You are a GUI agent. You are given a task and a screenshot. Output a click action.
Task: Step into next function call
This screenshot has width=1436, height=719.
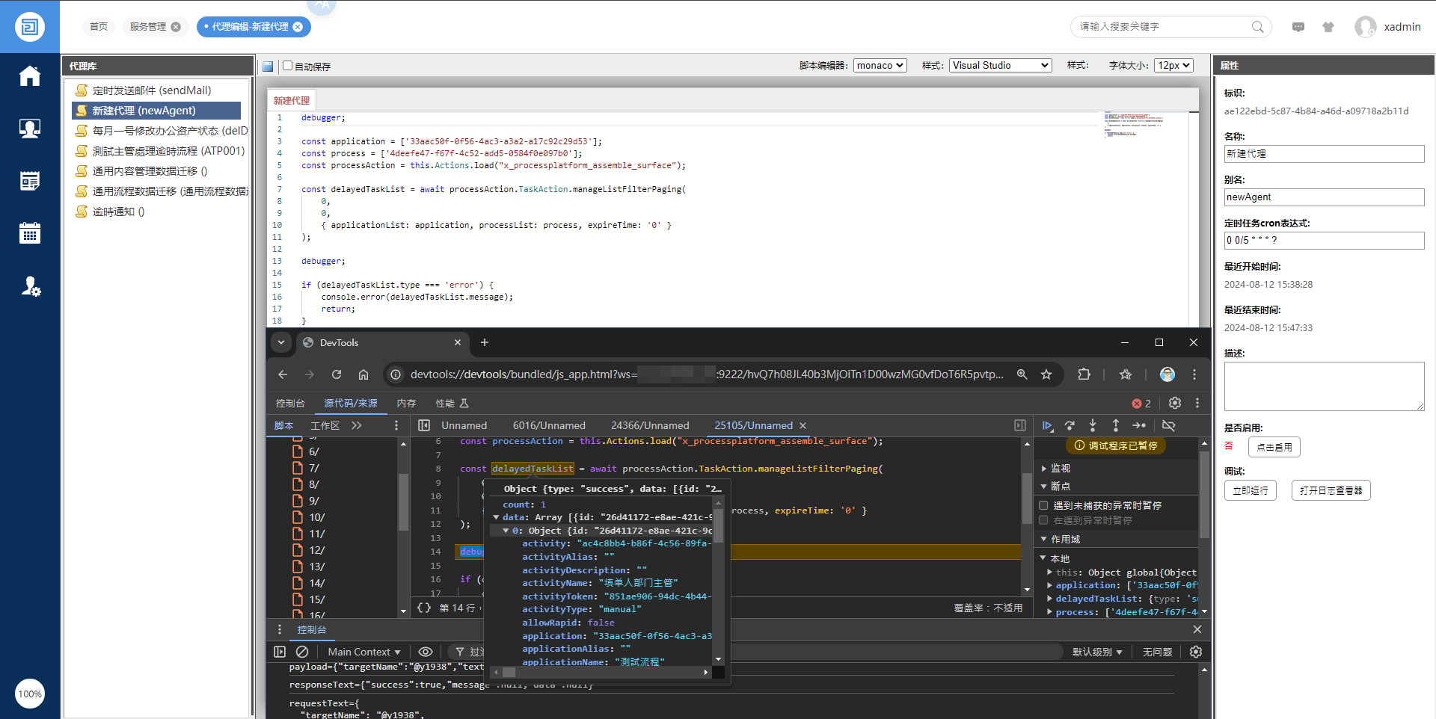point(1093,425)
